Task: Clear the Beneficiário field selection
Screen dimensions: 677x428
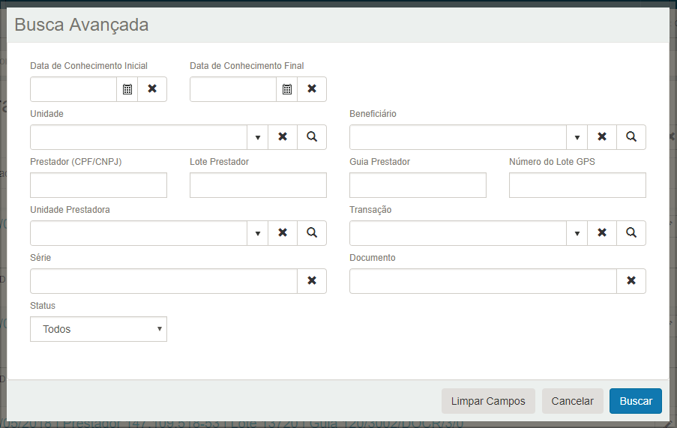Action: coord(602,137)
